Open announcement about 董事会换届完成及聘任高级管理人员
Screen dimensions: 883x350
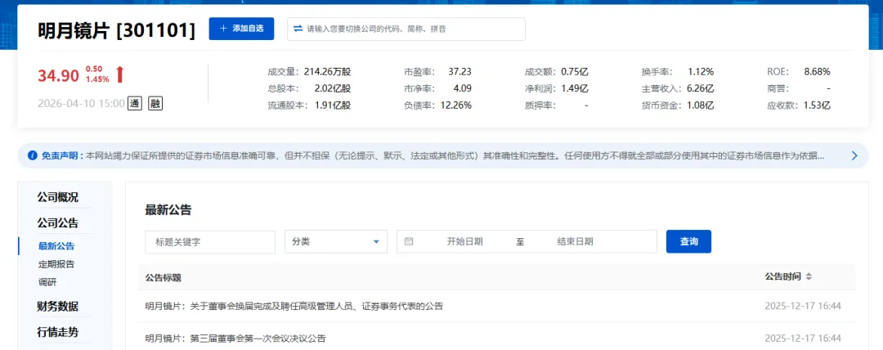click(294, 307)
